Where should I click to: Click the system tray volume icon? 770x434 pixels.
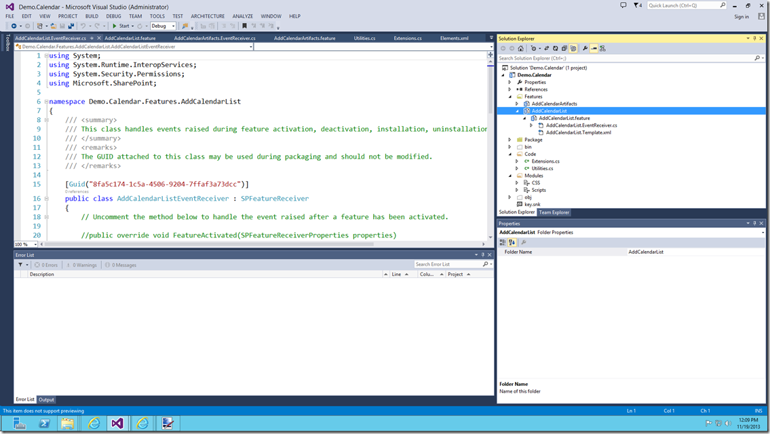click(728, 423)
